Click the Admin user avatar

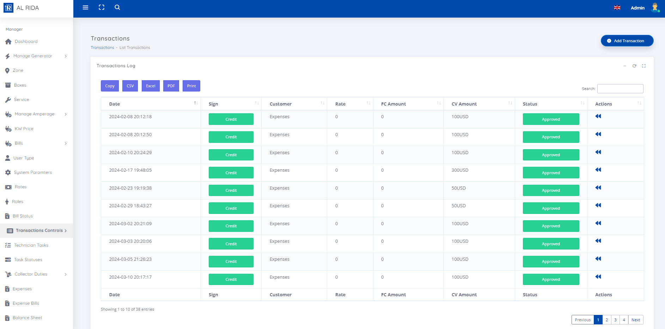pos(655,8)
